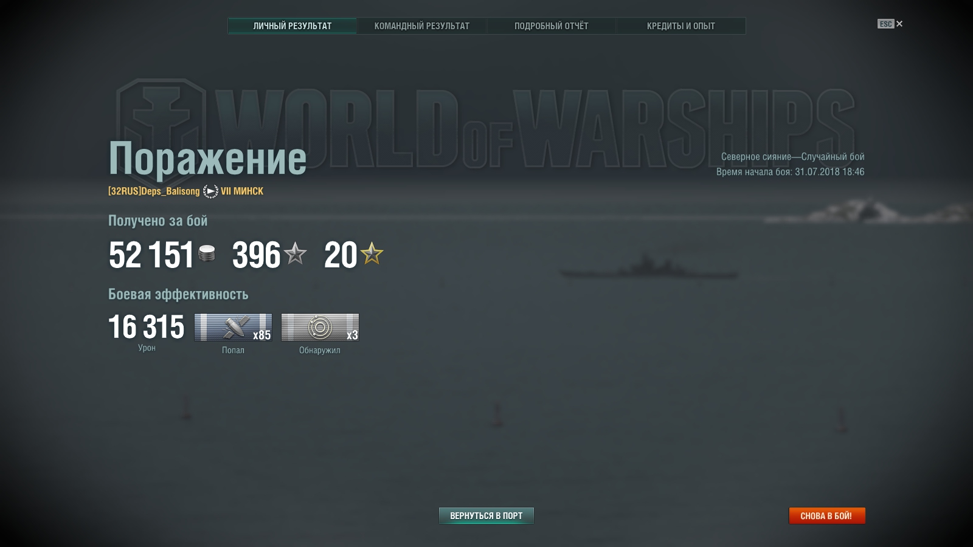Click the shell hits x85 ribbon

point(233,327)
